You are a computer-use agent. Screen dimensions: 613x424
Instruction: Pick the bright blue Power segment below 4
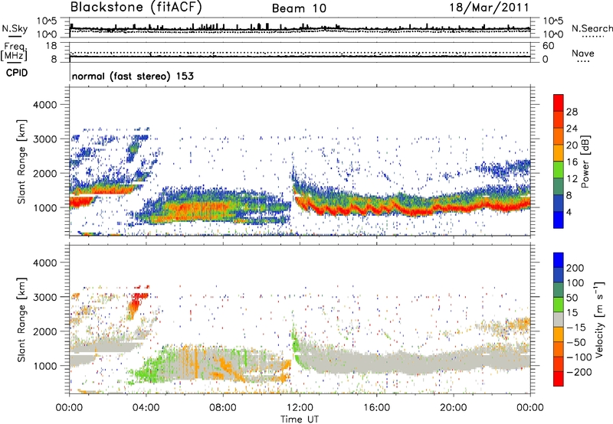[x=559, y=220]
